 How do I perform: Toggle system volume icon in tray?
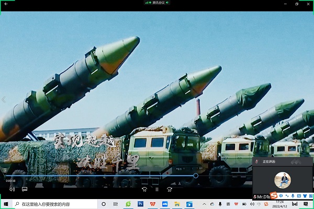pos(252,203)
